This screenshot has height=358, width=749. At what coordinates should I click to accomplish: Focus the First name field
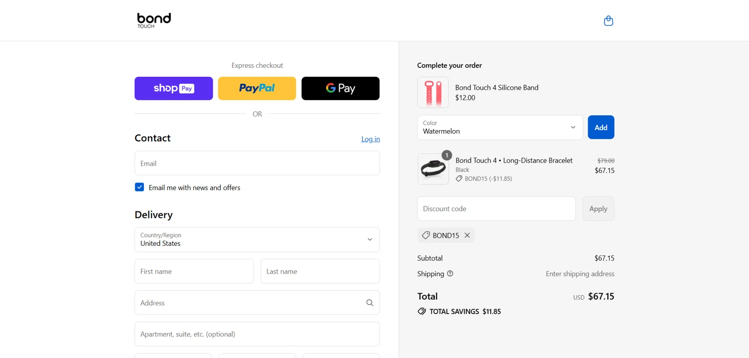(x=194, y=271)
